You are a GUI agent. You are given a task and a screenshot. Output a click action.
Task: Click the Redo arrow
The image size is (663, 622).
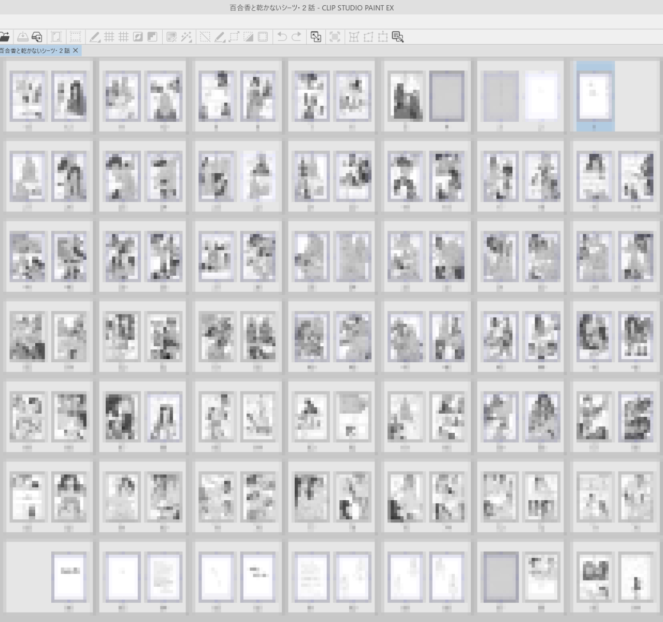click(297, 37)
